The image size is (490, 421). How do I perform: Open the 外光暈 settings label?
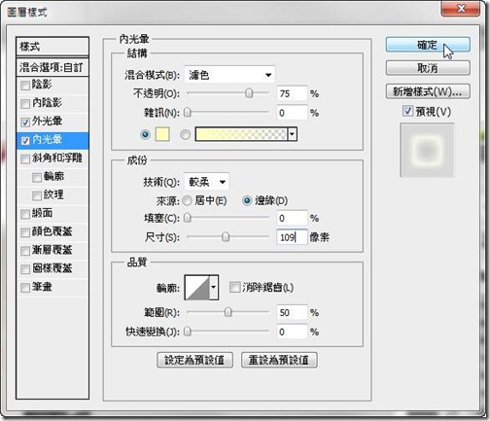47,122
